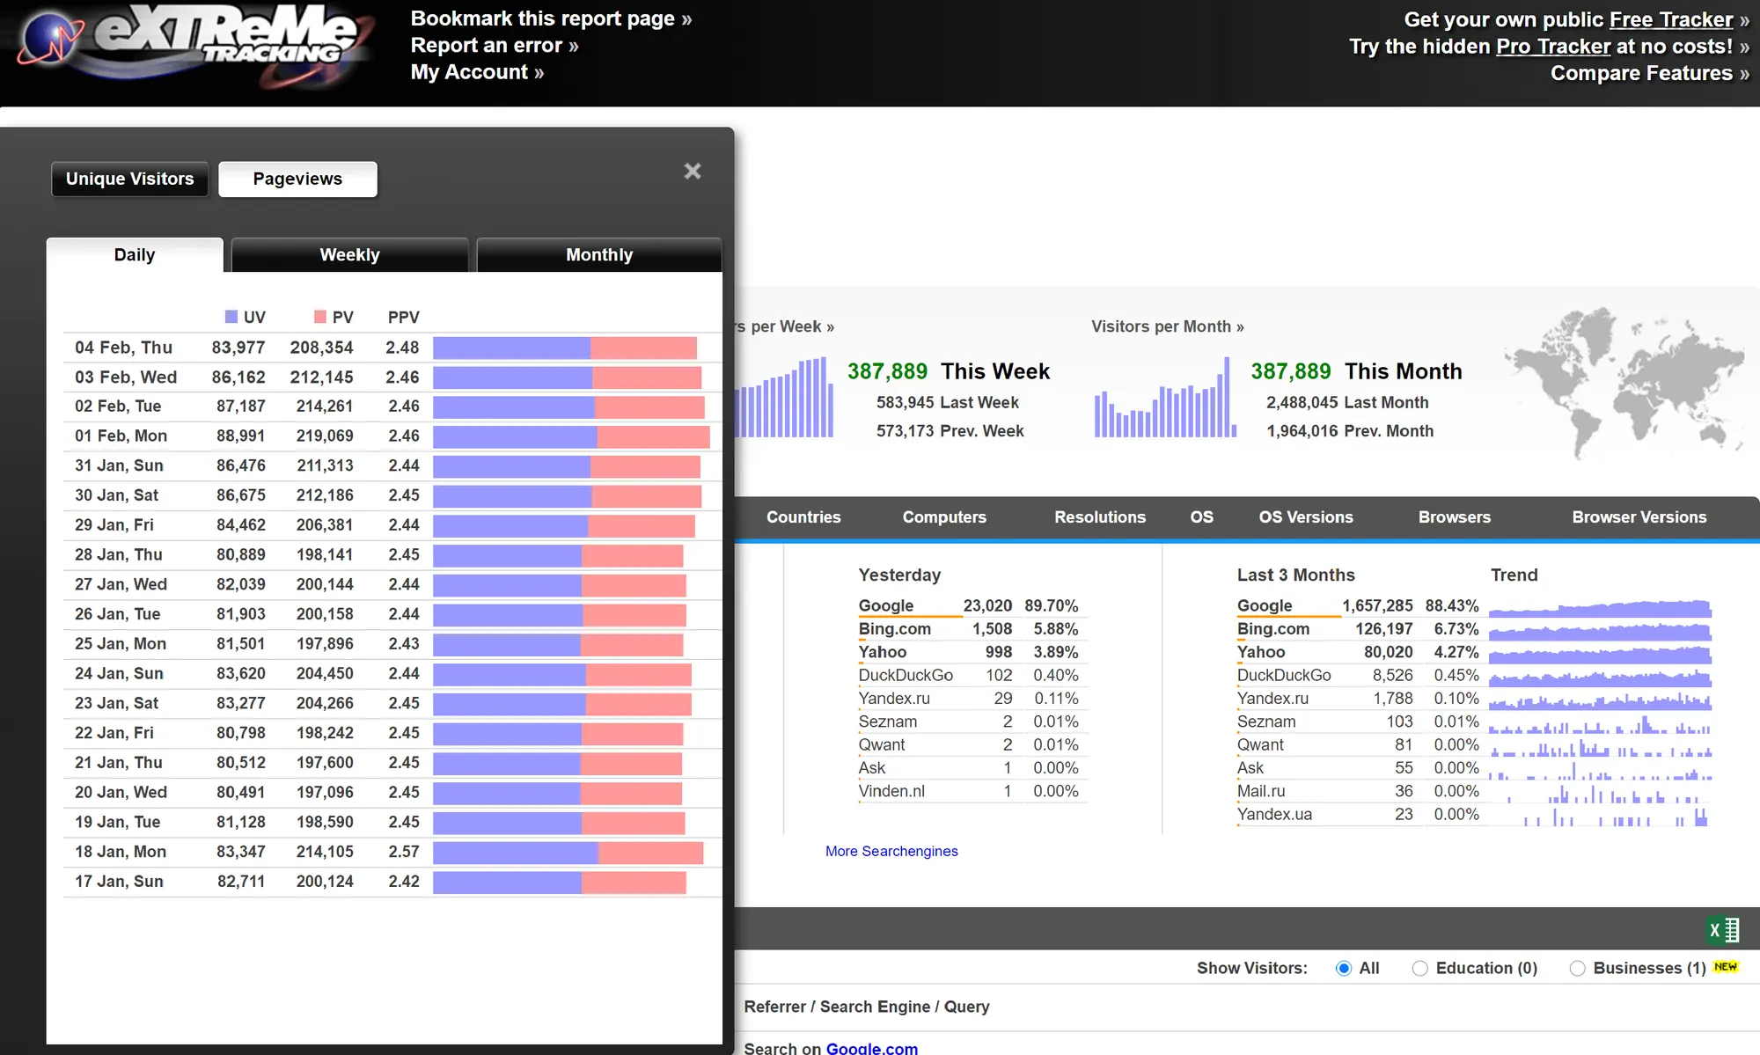Image resolution: width=1760 pixels, height=1055 pixels.
Task: Click the 18 Jan, Mon row bar
Action: click(568, 852)
